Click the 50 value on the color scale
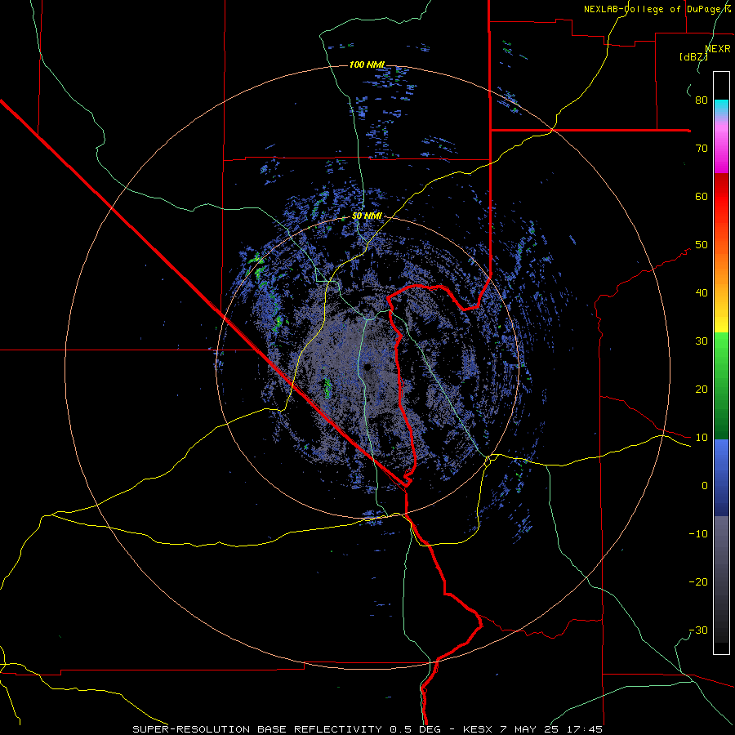 click(702, 245)
